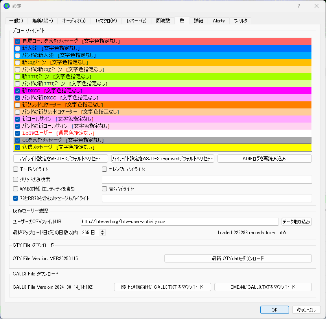Disable the 新DXCC checkbox
The height and width of the screenshot is (319, 326).
(17, 91)
